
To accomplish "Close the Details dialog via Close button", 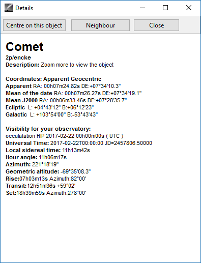I will click(156, 25).
